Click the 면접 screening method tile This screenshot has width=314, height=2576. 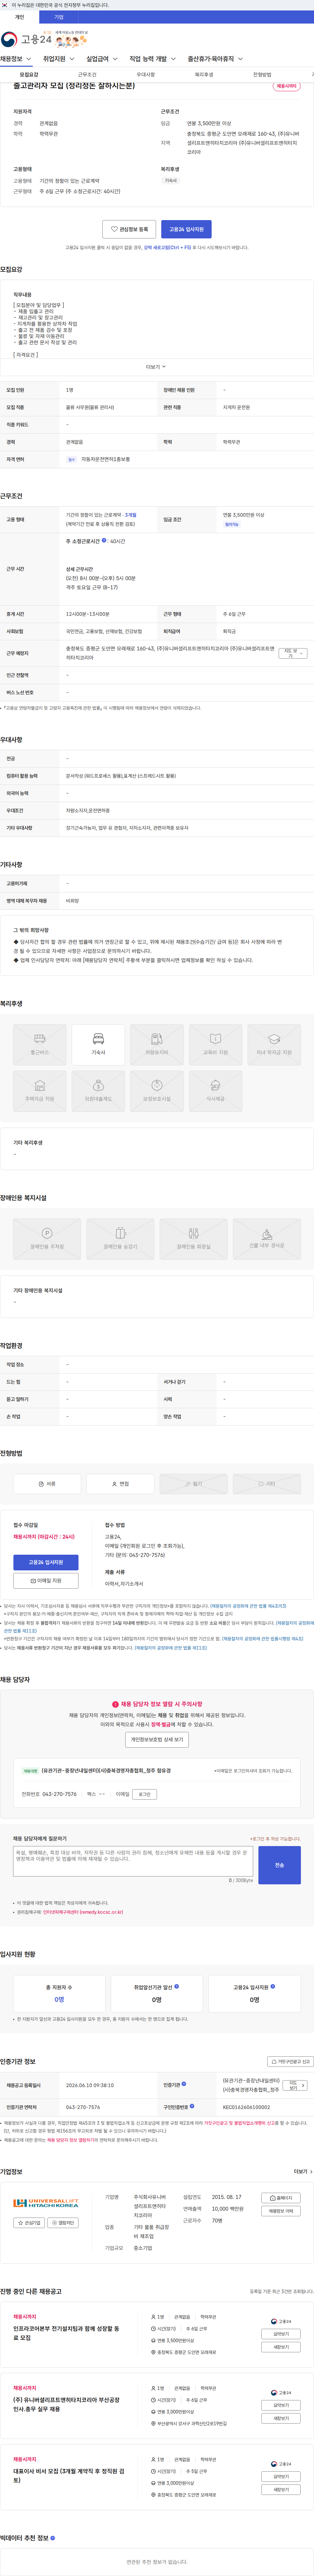[x=120, y=1484]
